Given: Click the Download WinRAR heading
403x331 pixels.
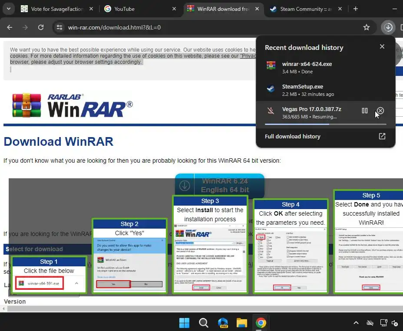Looking at the screenshot, I should 58,141.
